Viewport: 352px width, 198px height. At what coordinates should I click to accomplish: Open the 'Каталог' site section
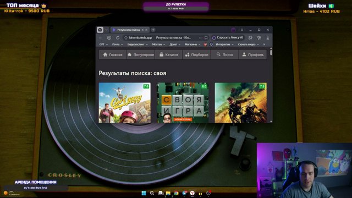coord(169,54)
